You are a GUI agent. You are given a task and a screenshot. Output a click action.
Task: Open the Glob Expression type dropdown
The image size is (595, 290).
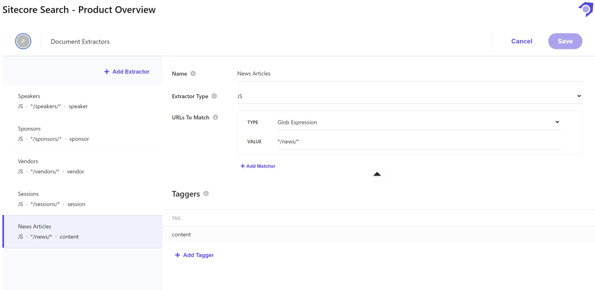(x=419, y=122)
